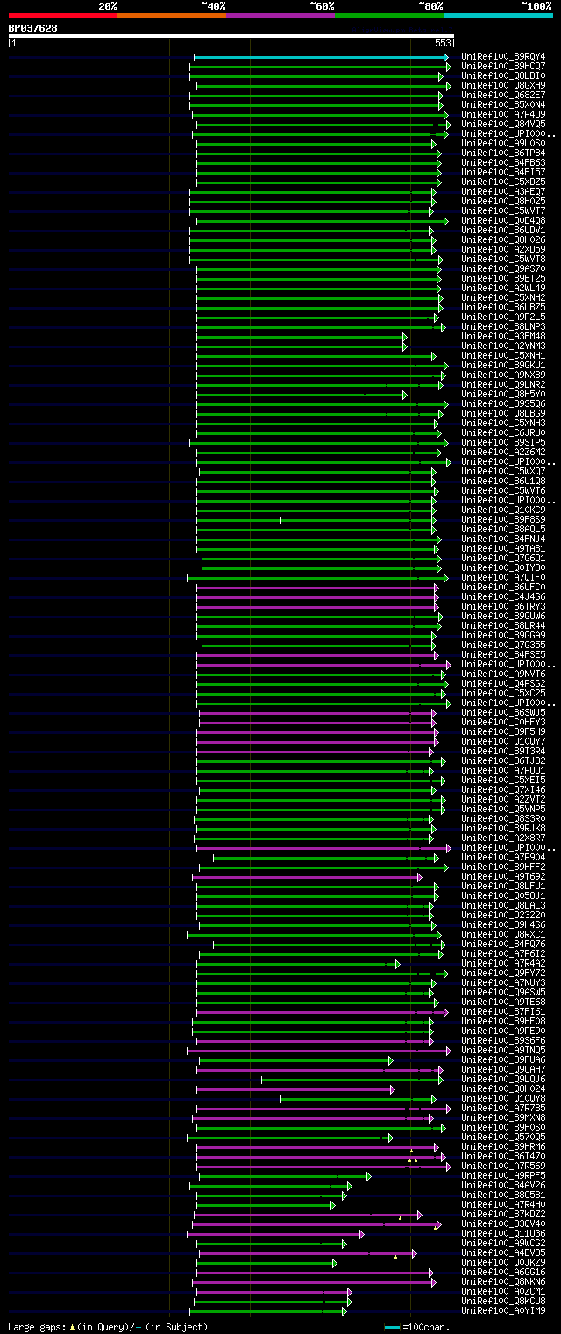Select hit label UniRef100_B6TP84
561x1334 pixels.
pyautogui.click(x=503, y=153)
